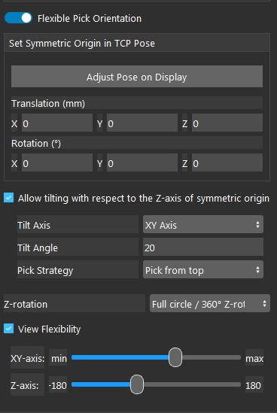The height and width of the screenshot is (413, 277).
Task: Expand the Z-rotation dropdown
Action: (210, 304)
